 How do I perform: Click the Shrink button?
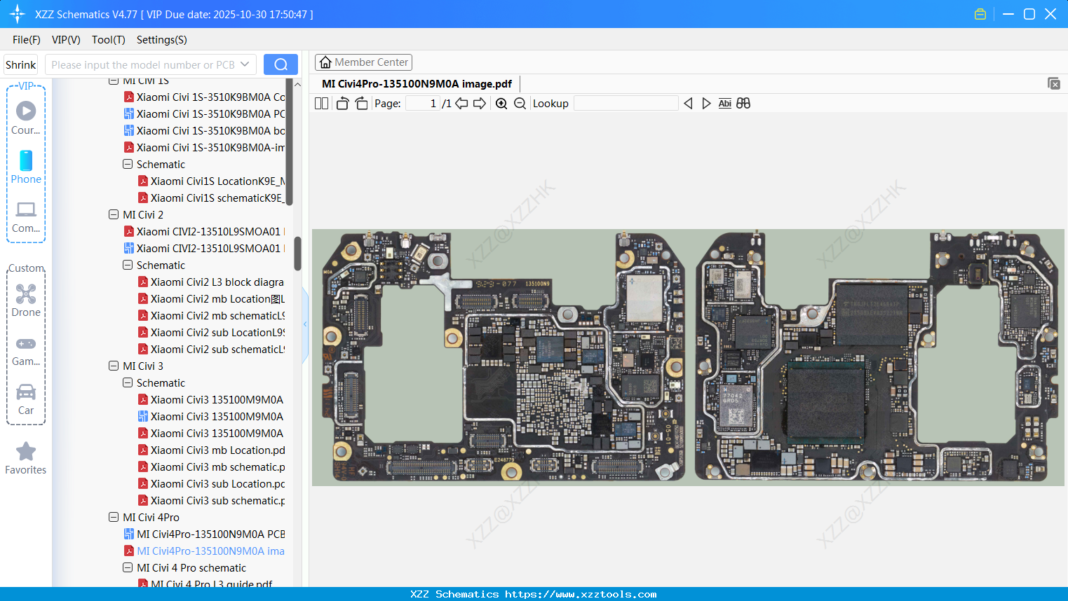20,64
